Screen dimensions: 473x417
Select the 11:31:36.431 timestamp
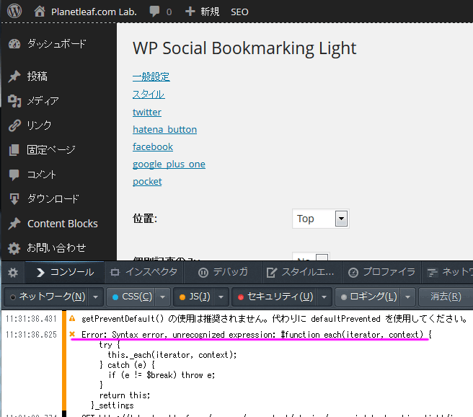pos(32,319)
